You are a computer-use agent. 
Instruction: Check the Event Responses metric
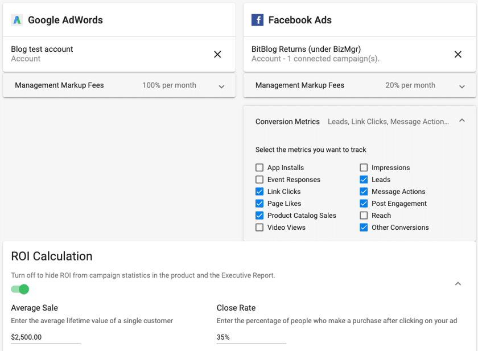click(259, 180)
